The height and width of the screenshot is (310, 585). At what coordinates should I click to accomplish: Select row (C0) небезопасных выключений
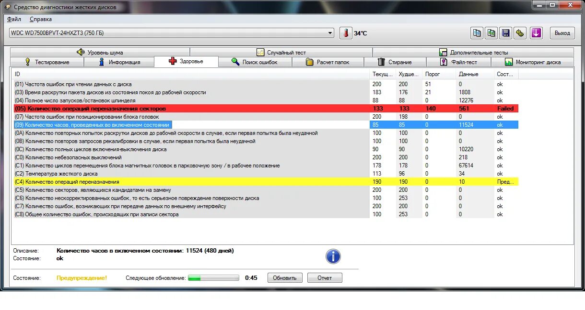[x=266, y=157]
